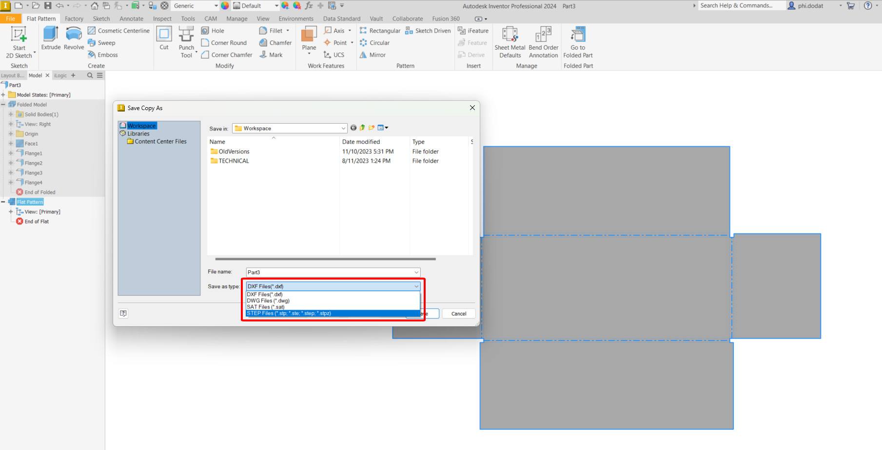Expand the Fillet dropdown arrow

[288, 31]
